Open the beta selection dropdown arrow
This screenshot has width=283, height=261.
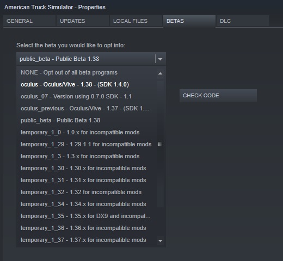click(x=160, y=59)
